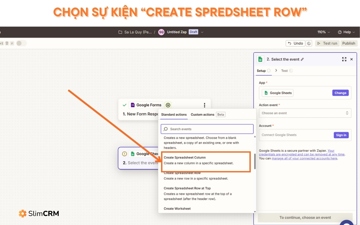The height and width of the screenshot is (225, 360).
Task: Click the green check icon on step 1
Action: [x=124, y=105]
